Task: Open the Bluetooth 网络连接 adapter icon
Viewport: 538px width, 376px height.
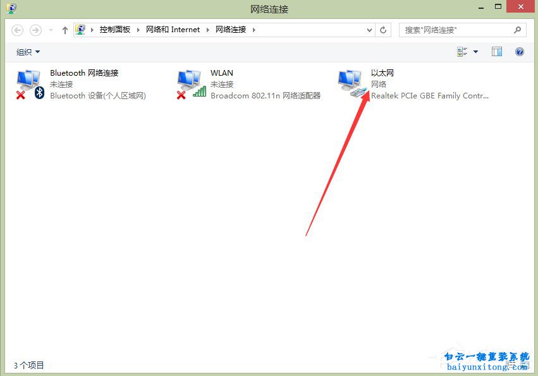Action: pyautogui.click(x=30, y=84)
